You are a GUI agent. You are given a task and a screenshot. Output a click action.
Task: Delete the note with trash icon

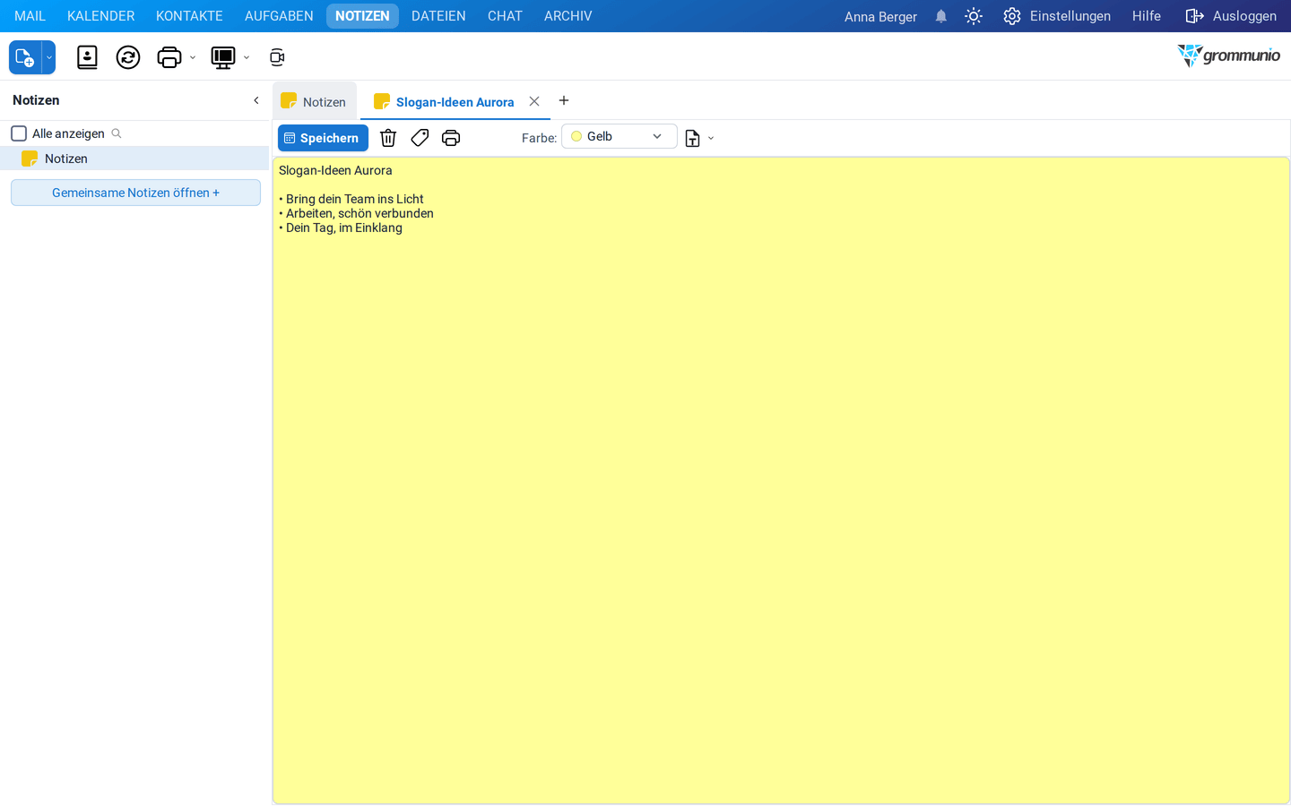pyautogui.click(x=388, y=138)
